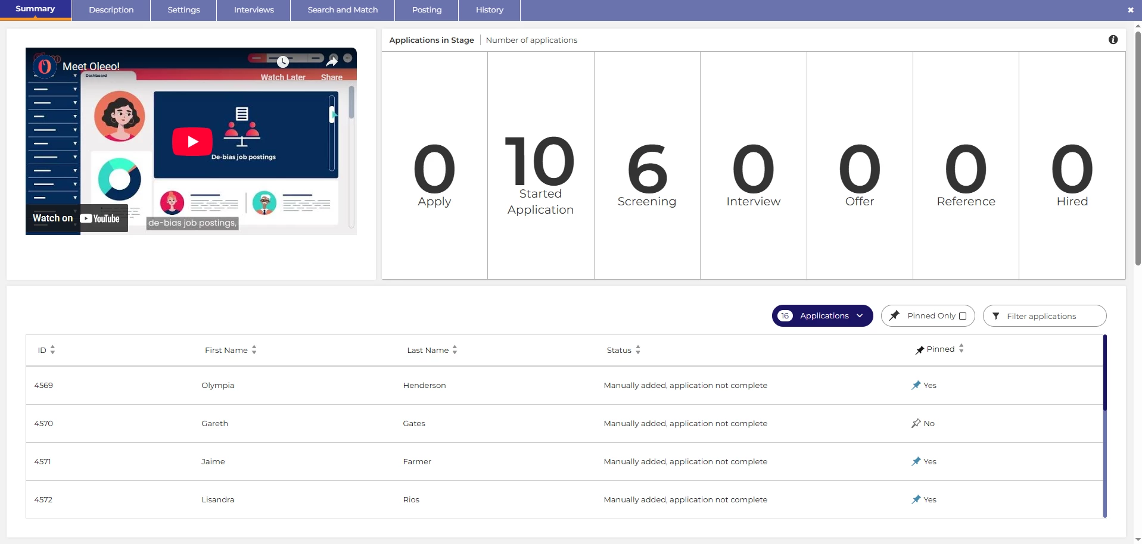Viewport: 1142px width, 544px height.
Task: Play the Meet Oleeo YouTube video
Action: point(192,142)
